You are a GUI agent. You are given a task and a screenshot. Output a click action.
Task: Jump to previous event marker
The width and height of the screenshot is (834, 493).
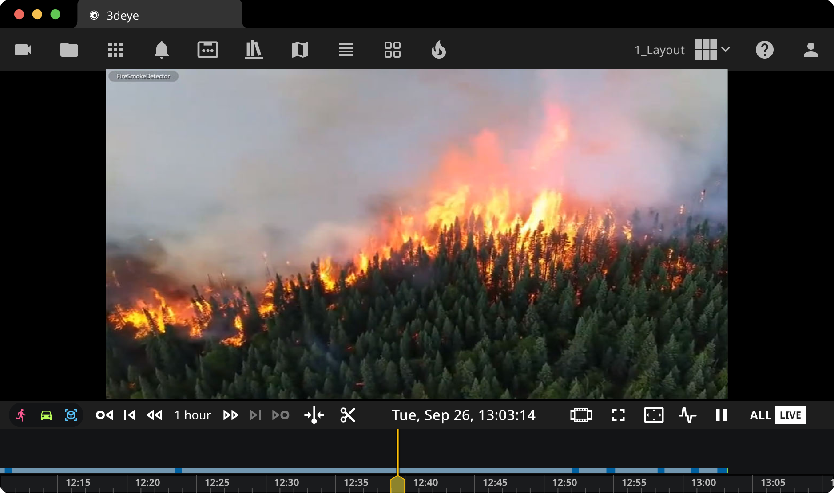pyautogui.click(x=104, y=415)
